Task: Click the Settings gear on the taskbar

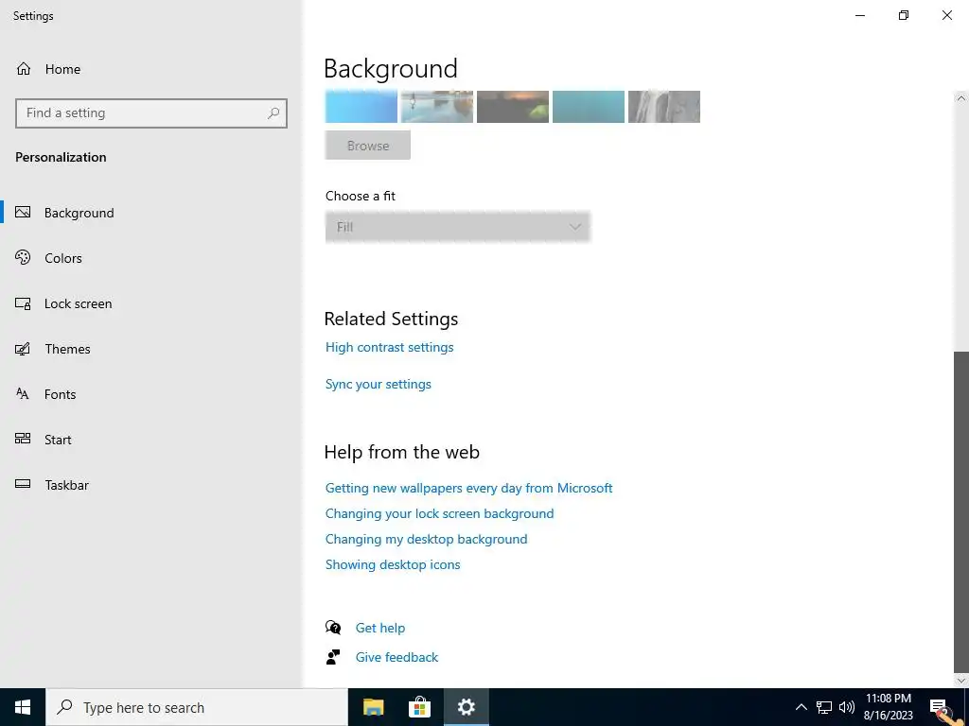Action: [x=467, y=707]
